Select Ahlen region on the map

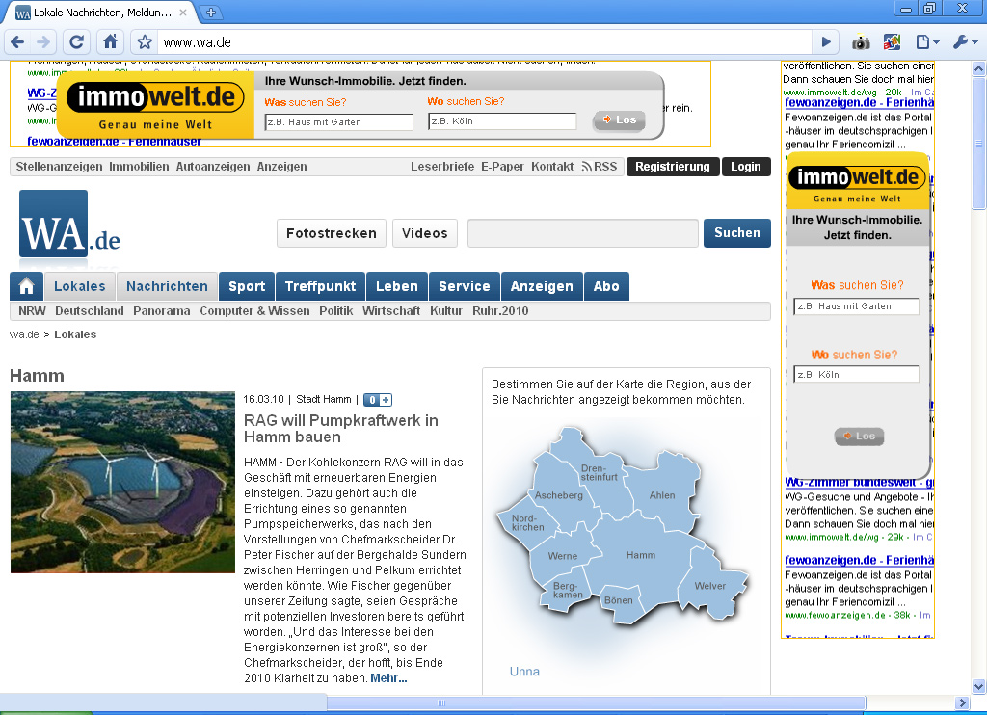[662, 495]
